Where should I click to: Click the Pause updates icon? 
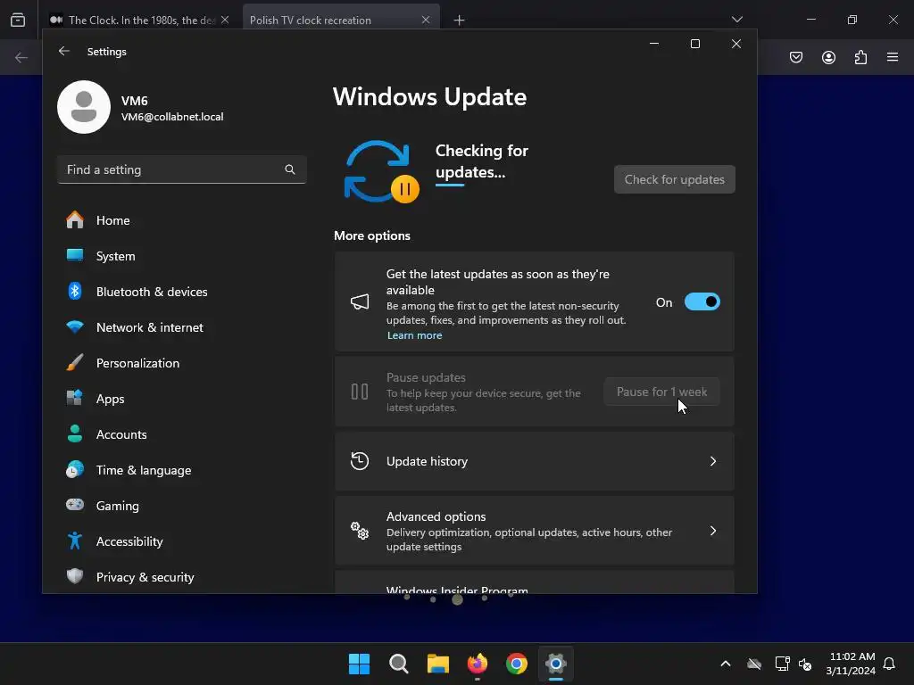pos(360,392)
